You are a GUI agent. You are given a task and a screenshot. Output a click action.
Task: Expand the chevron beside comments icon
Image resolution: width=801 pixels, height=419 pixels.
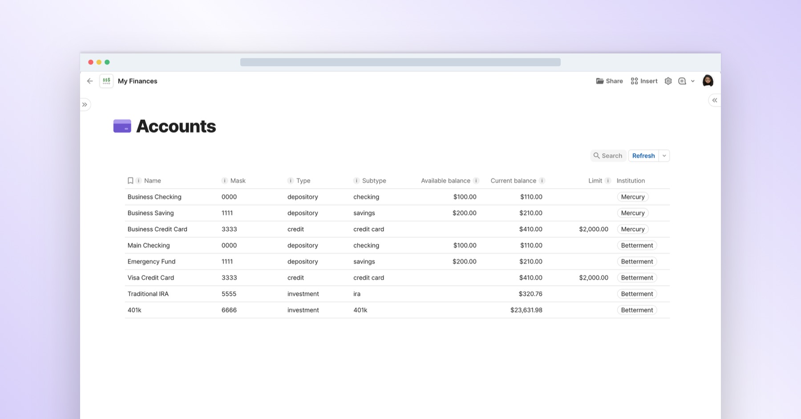(693, 81)
